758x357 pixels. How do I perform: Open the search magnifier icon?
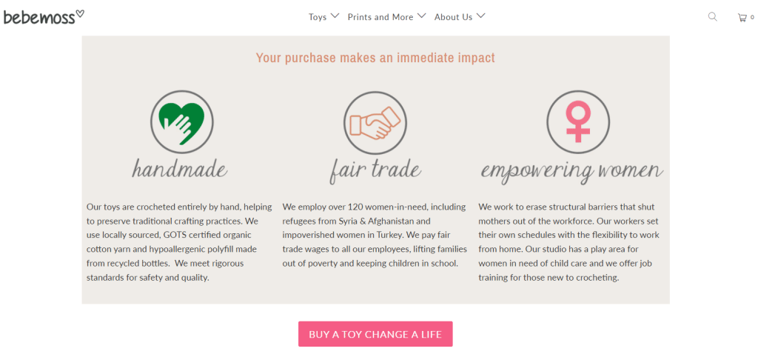pos(713,16)
